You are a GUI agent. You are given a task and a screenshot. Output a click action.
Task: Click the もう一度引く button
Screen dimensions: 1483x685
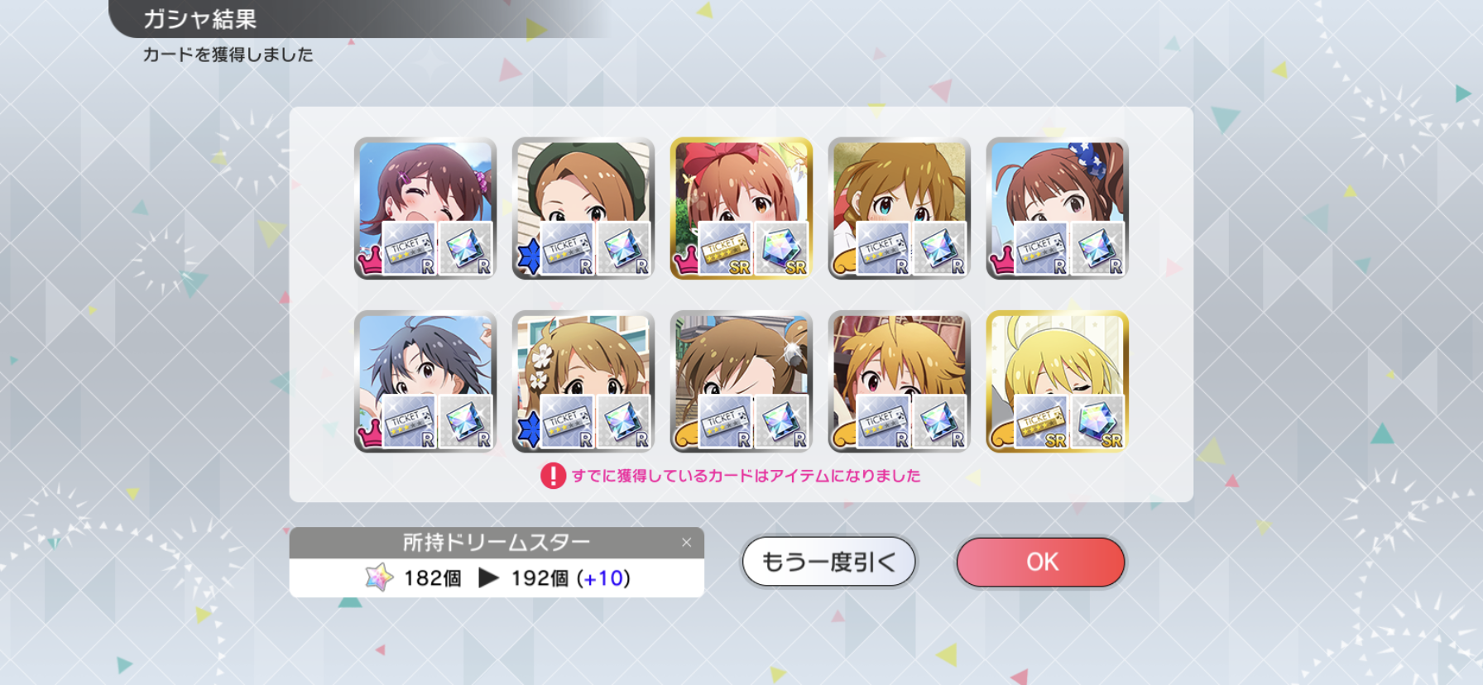click(x=828, y=563)
